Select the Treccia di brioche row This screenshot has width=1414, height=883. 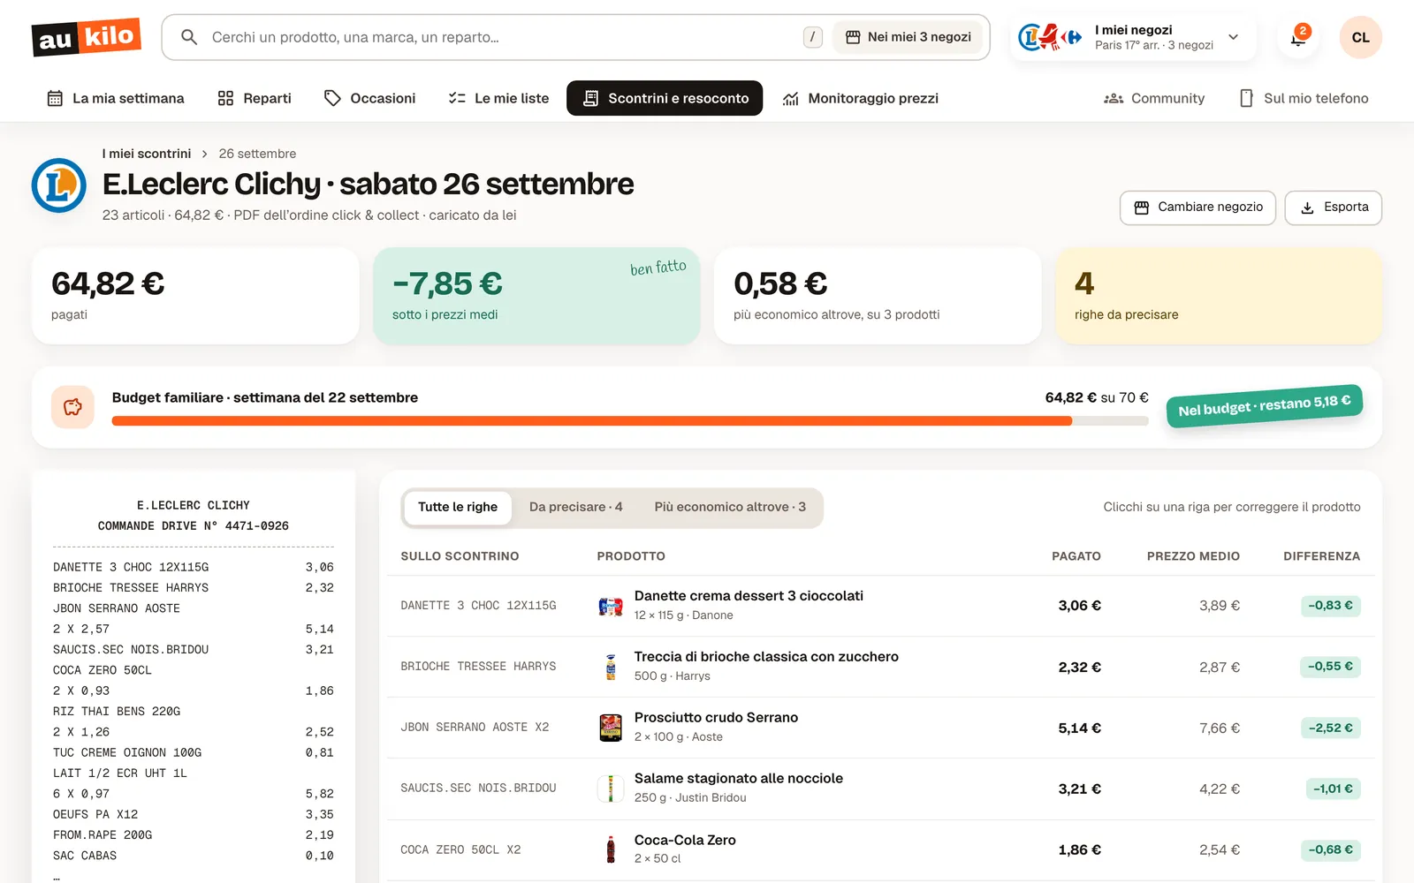click(x=880, y=667)
